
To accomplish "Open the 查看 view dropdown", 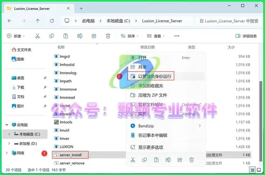I will [156, 36].
